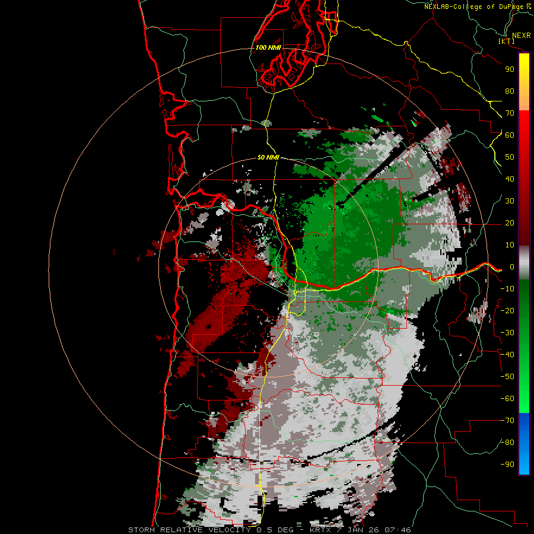
Task: Click the 60 value on the velocity scale
Action: (510, 135)
